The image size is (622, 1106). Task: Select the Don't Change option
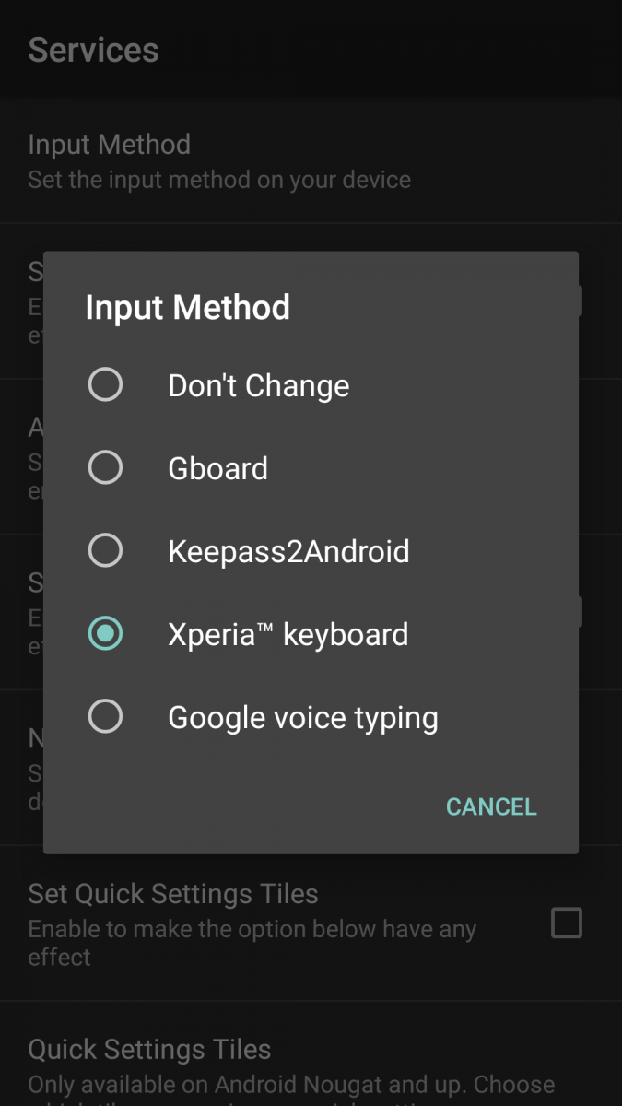click(x=105, y=384)
